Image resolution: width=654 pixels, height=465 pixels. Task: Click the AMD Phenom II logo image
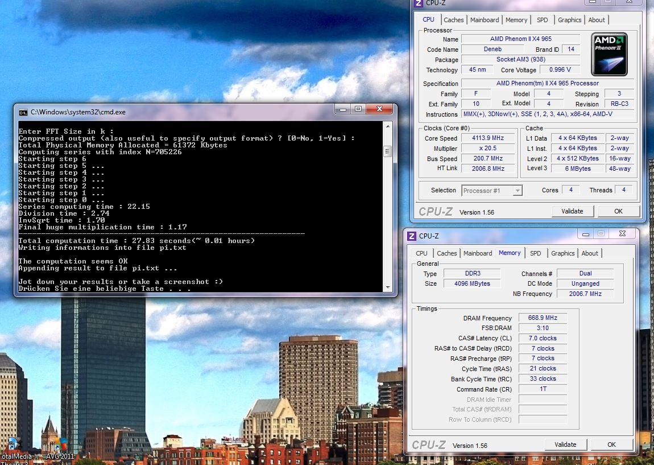[x=609, y=54]
